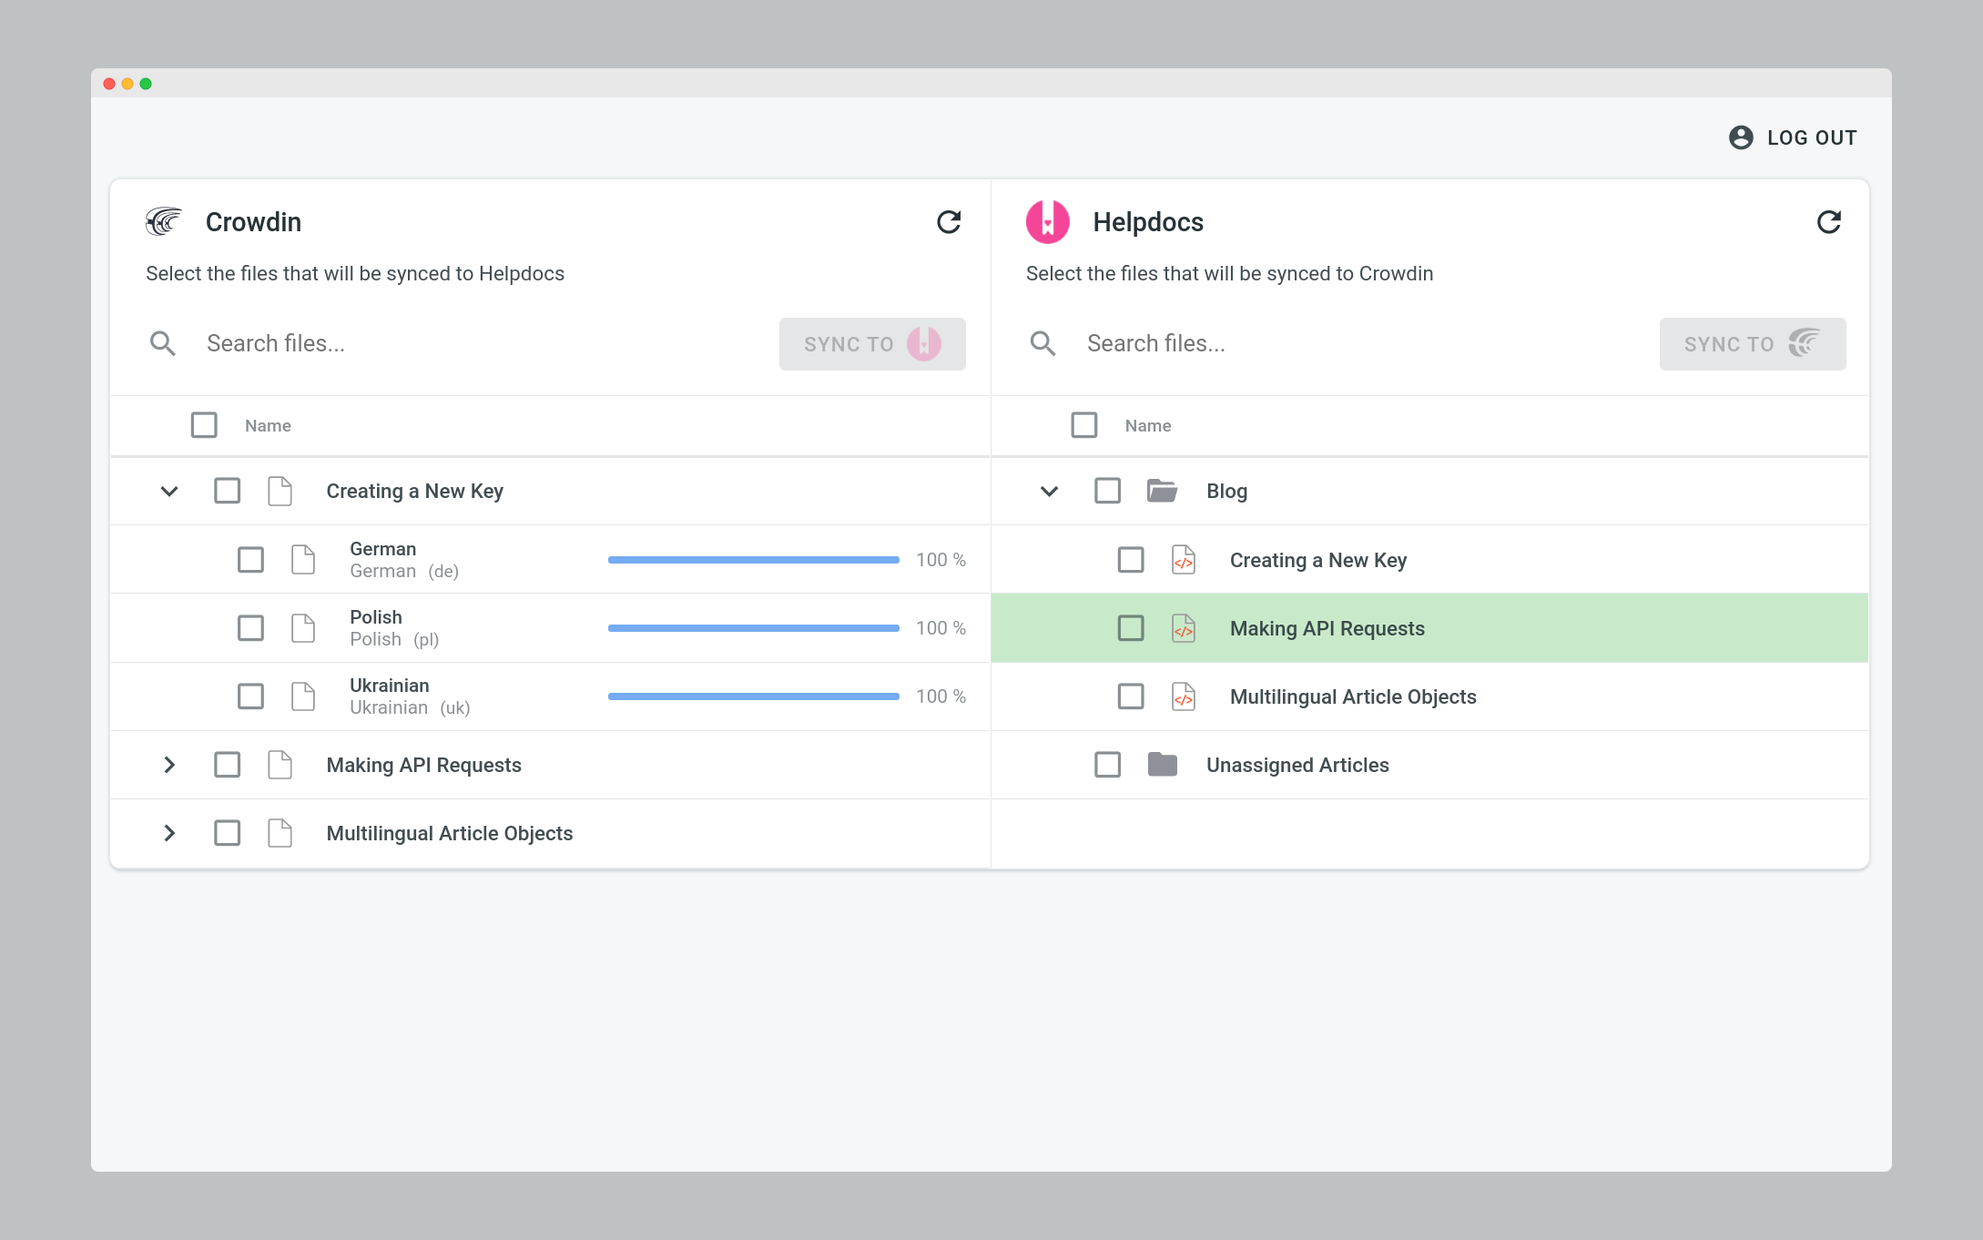The image size is (1983, 1240).
Task: Check the Ukrainian translation checkbox
Action: pos(251,696)
